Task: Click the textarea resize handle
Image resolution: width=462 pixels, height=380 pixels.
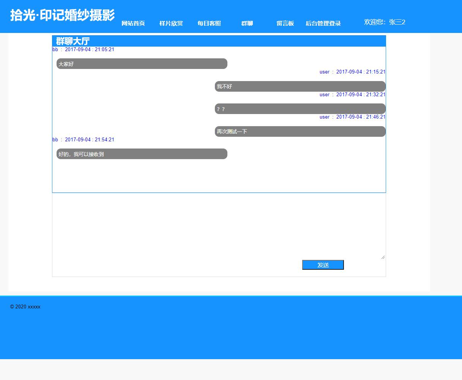Action: click(383, 256)
